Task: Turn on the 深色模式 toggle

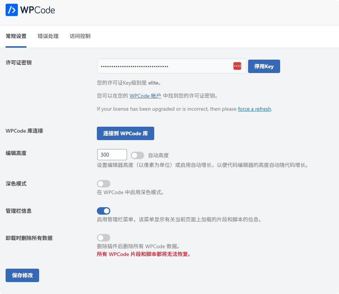Action: pyautogui.click(x=104, y=184)
